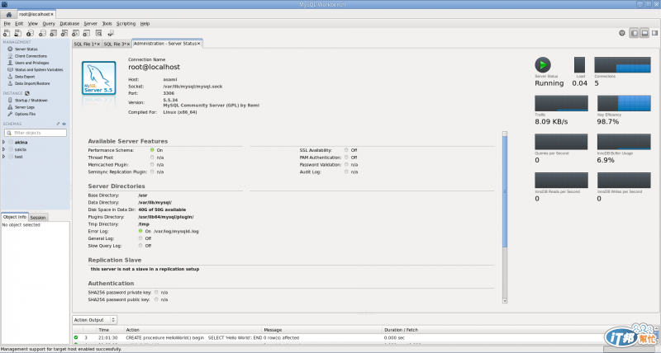Click the create new view toolbar icon

(x=64, y=33)
